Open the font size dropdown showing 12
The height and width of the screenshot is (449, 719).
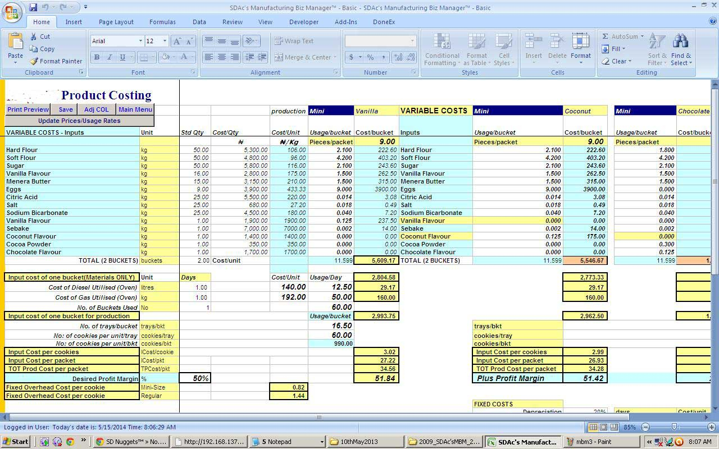coord(165,41)
